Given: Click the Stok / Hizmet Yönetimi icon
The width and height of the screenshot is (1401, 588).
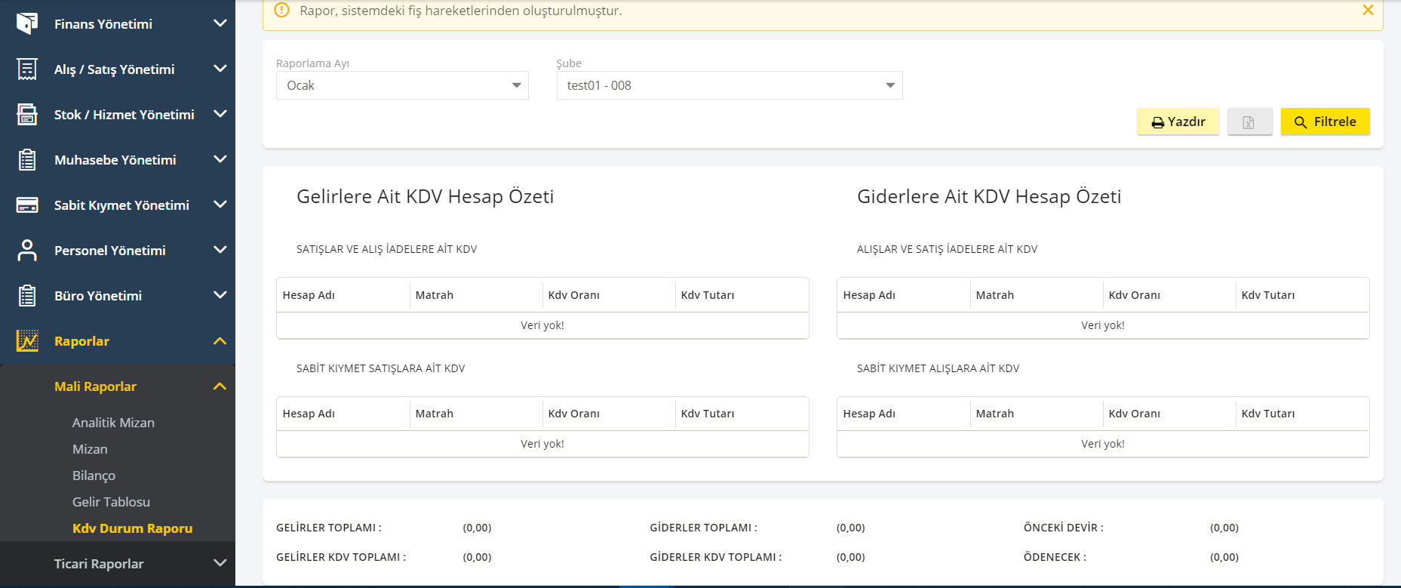Looking at the screenshot, I should coord(27,115).
